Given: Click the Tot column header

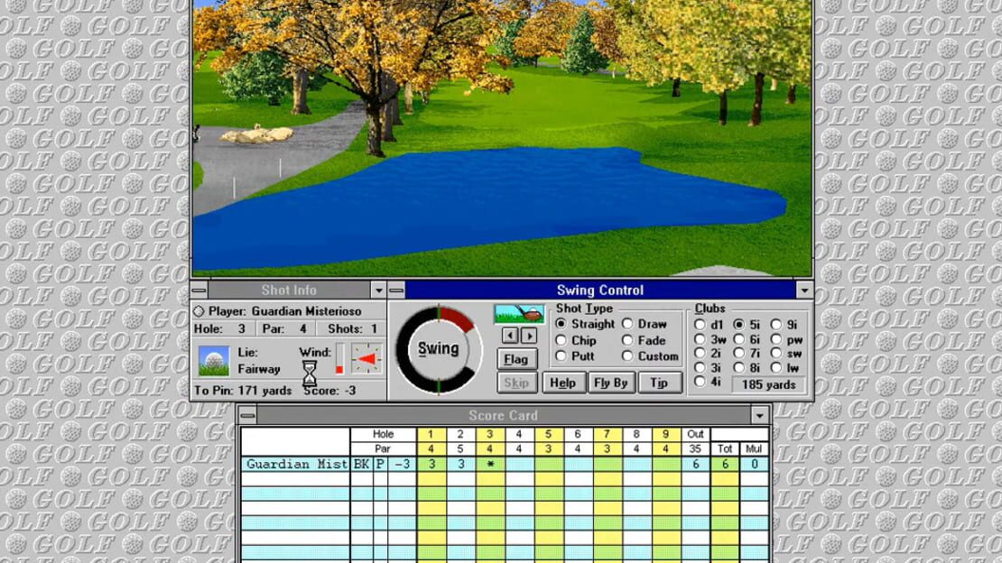Looking at the screenshot, I should pyautogui.click(x=725, y=448).
